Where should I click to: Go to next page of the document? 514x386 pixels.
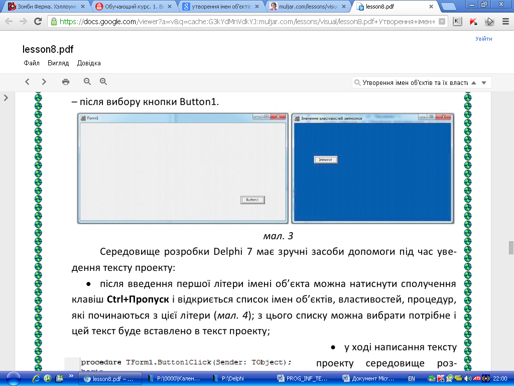tap(44, 82)
